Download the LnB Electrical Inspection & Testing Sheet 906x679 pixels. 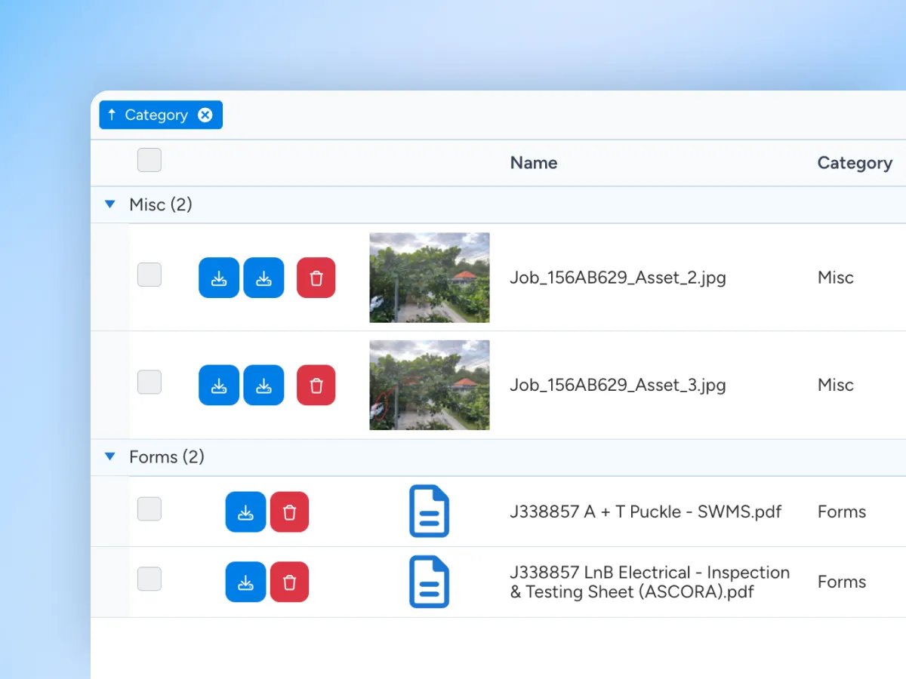(x=245, y=582)
